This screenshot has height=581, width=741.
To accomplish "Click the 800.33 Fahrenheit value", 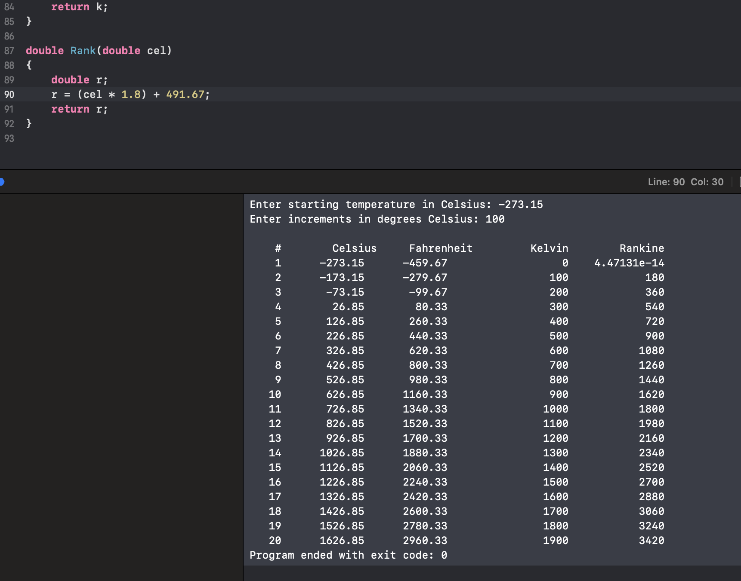I will tap(428, 365).
